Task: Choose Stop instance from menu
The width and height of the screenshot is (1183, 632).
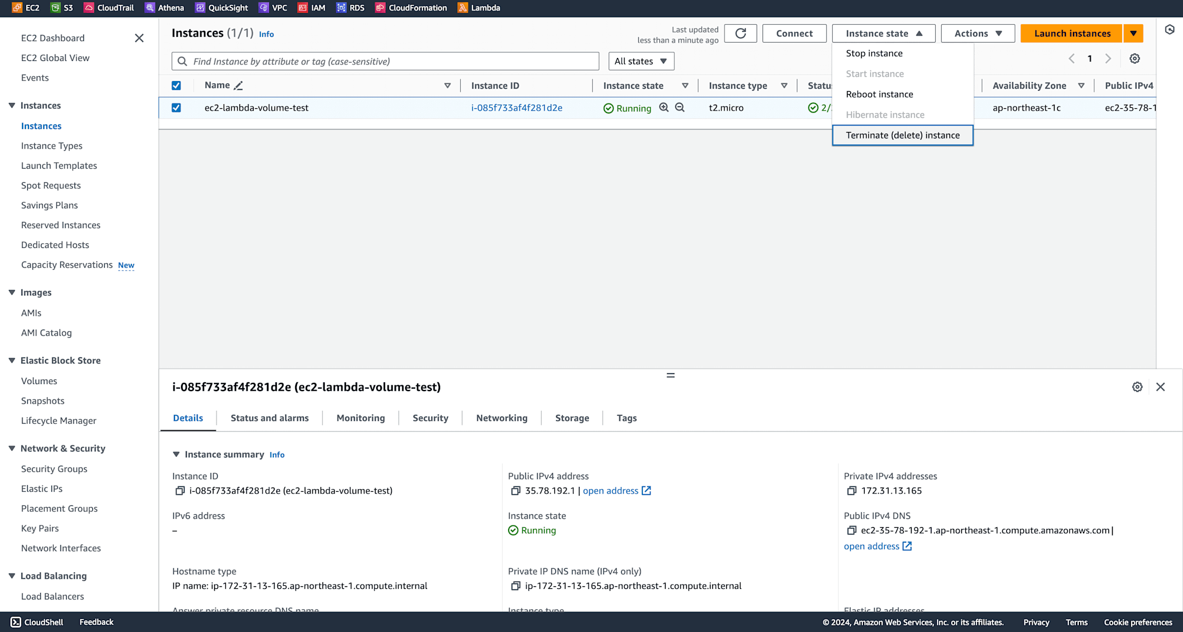Action: (903, 53)
